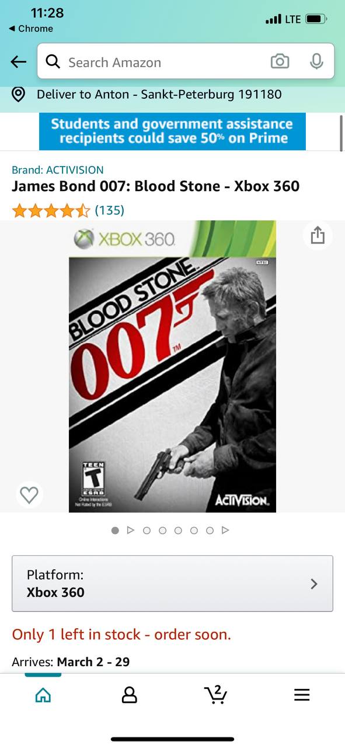
Task: Start voice search with microphone icon
Action: tap(316, 61)
